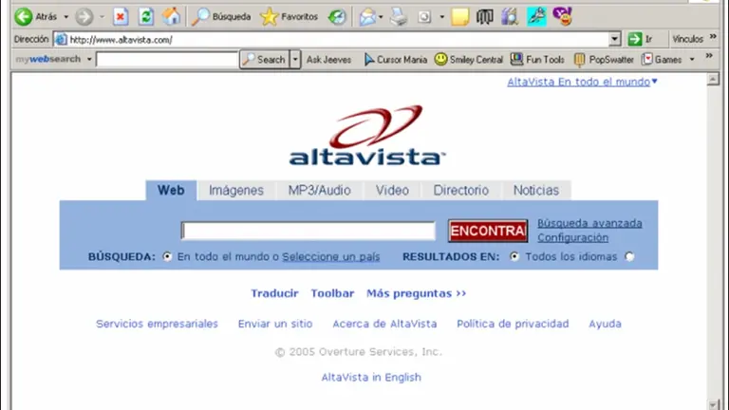Expand the mywebsearch toolbar overflow chevron

click(709, 56)
